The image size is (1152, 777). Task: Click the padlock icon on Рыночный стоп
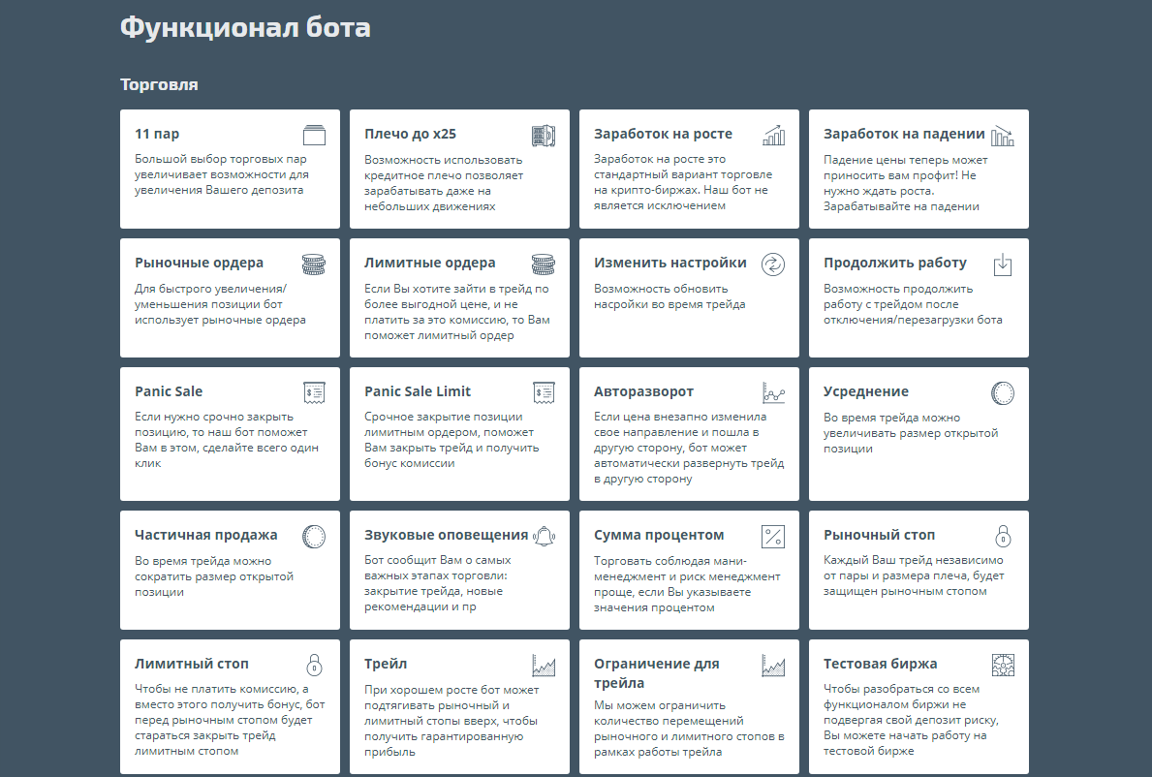(1003, 536)
